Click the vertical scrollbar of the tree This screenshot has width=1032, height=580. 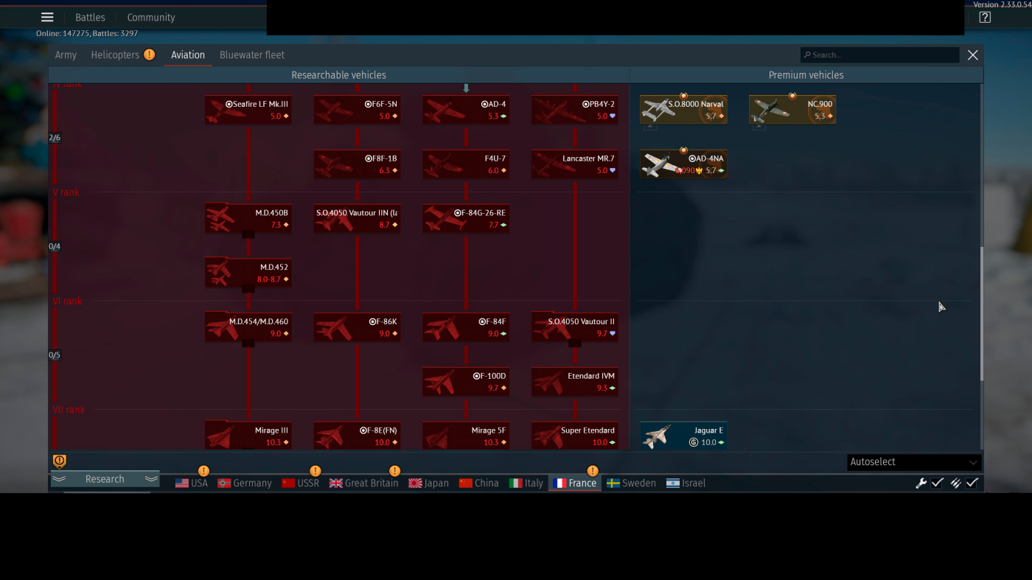[x=981, y=313]
